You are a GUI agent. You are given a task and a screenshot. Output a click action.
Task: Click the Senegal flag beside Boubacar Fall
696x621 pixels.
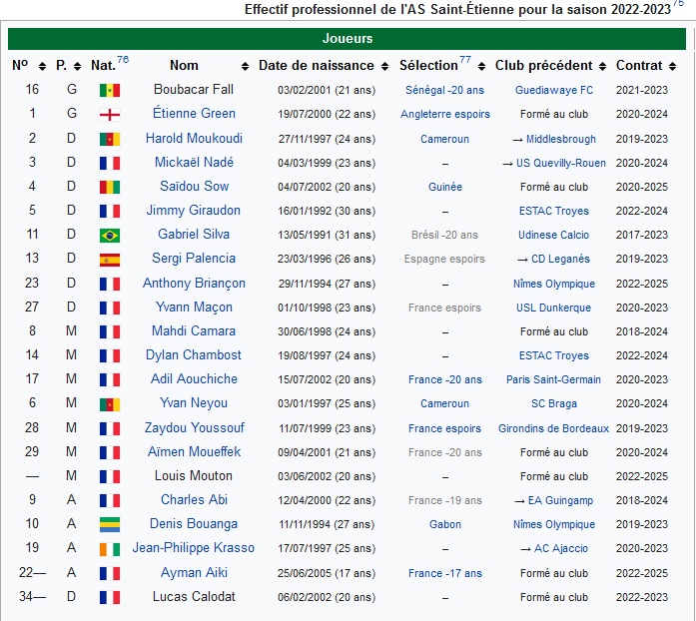[x=109, y=90]
